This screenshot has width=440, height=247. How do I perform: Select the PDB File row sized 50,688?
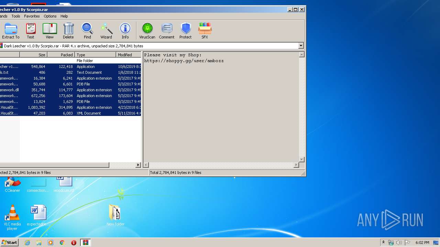pyautogui.click(x=70, y=84)
